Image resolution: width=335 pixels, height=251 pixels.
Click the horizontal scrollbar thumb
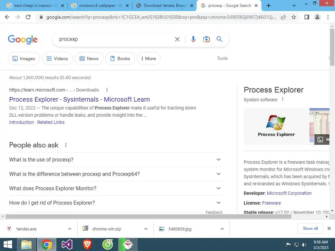[x=149, y=217]
